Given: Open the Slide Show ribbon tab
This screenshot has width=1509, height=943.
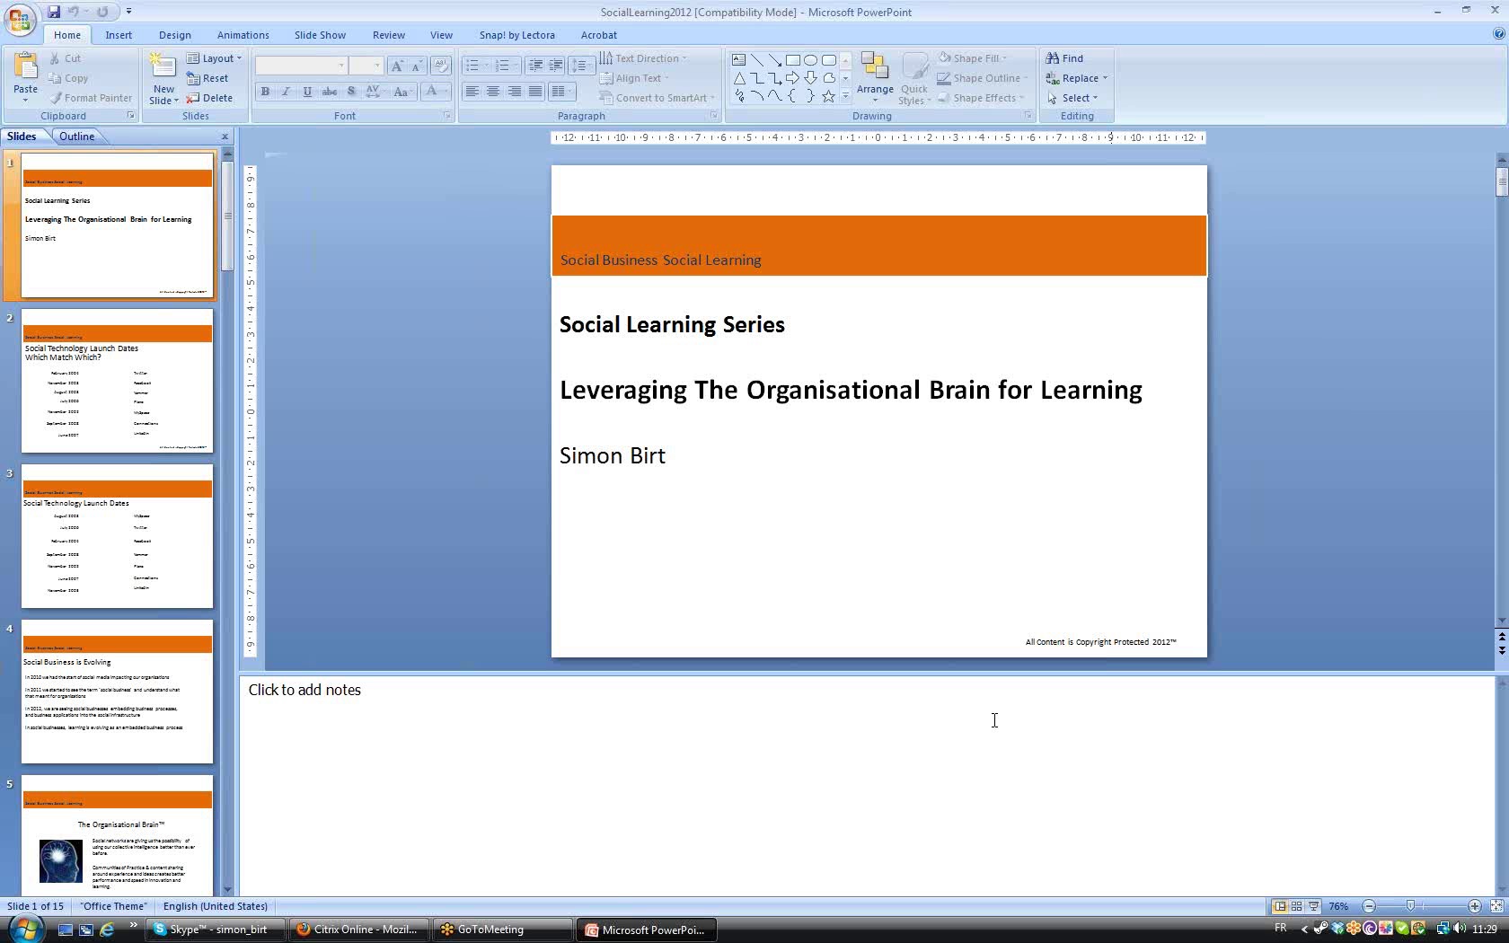Looking at the screenshot, I should coord(321,35).
